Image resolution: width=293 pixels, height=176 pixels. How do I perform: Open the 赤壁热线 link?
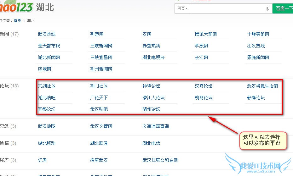click(x=151, y=46)
